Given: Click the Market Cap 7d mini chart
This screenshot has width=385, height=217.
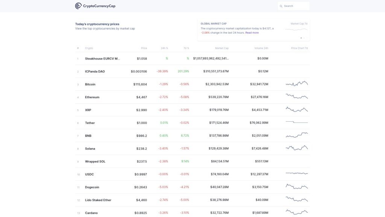Looking at the screenshot, I should click(x=296, y=29).
